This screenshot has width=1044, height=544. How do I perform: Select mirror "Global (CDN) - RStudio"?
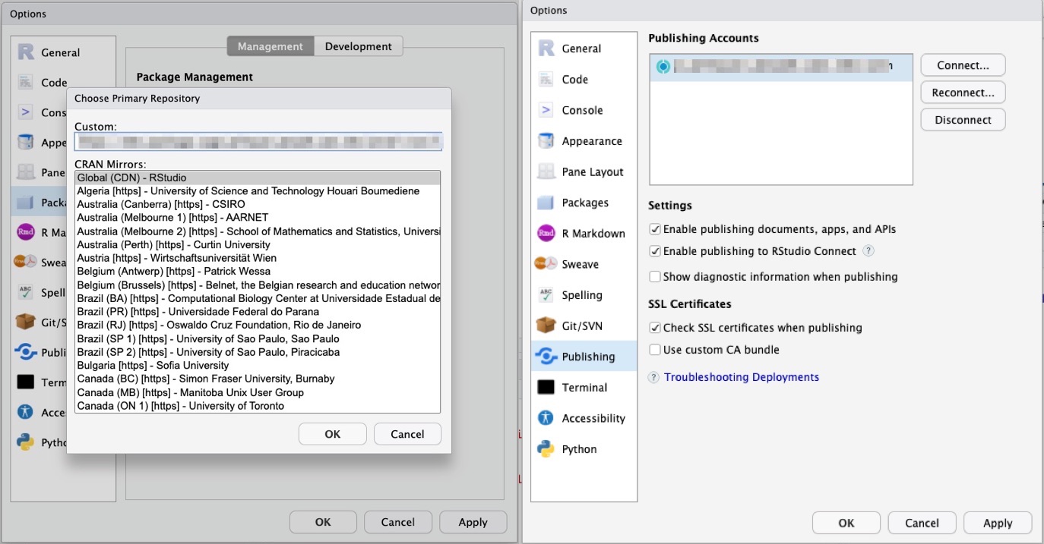pyautogui.click(x=258, y=178)
